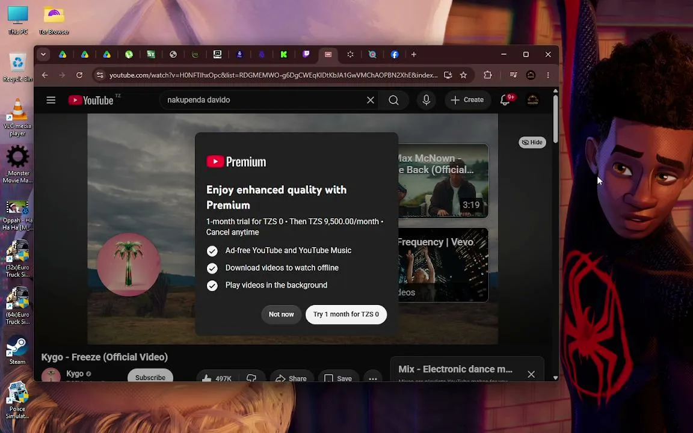Click the Kygo channel name link

pyautogui.click(x=75, y=374)
